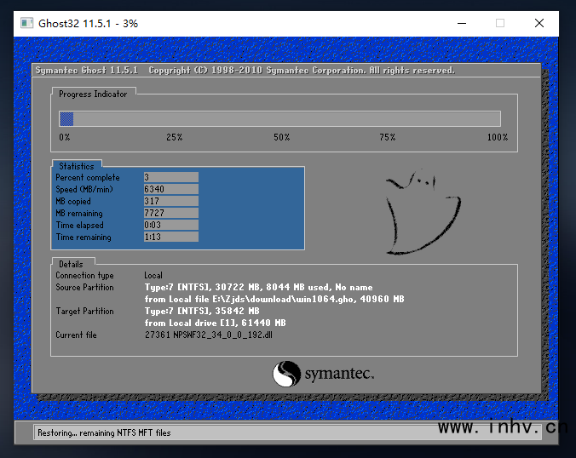Click the Ghost mascot drawing
The image size is (576, 458).
424,213
